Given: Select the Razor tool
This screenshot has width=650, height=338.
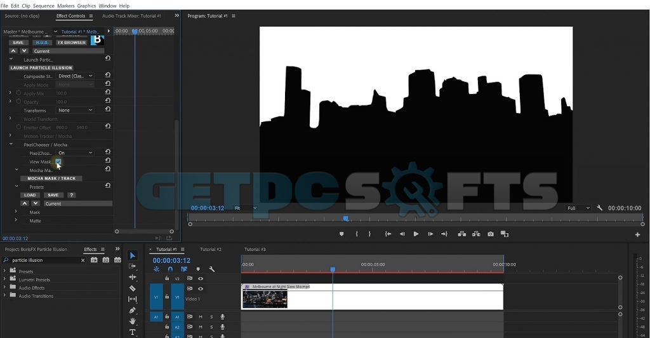Looking at the screenshot, I should click(132, 288).
